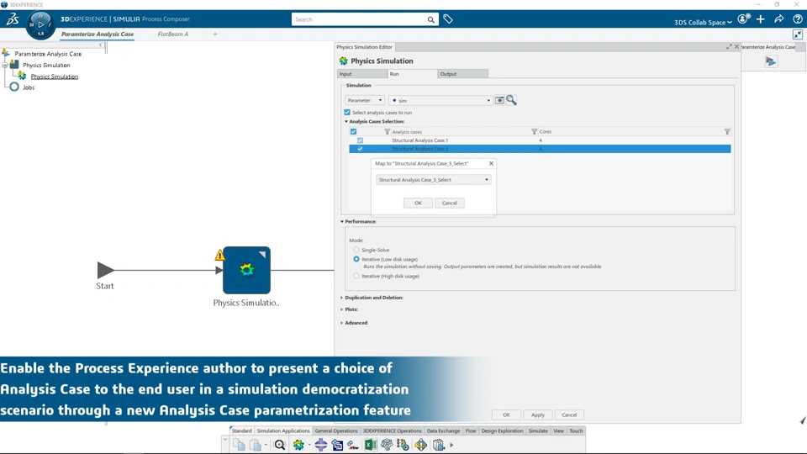The width and height of the screenshot is (807, 454).
Task: Collapse Analysis Cases Selection section
Action: (346, 121)
